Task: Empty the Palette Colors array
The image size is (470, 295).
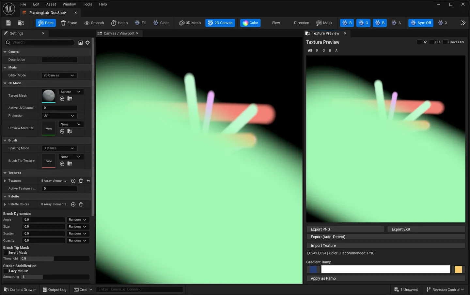Action: (x=81, y=204)
